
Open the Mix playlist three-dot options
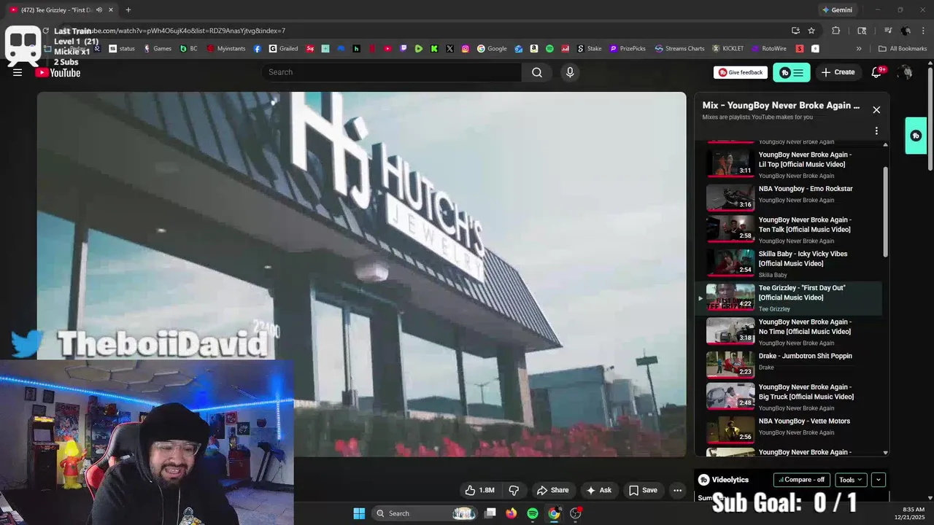[x=876, y=131]
